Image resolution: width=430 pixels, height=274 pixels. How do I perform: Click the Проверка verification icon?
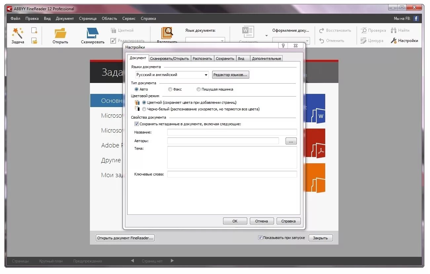pos(364,30)
